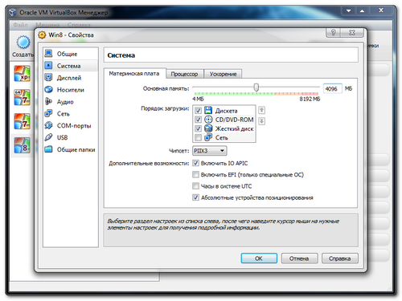The height and width of the screenshot is (301, 402).
Task: Click the Дискета floppy icon
Action: tap(208, 110)
